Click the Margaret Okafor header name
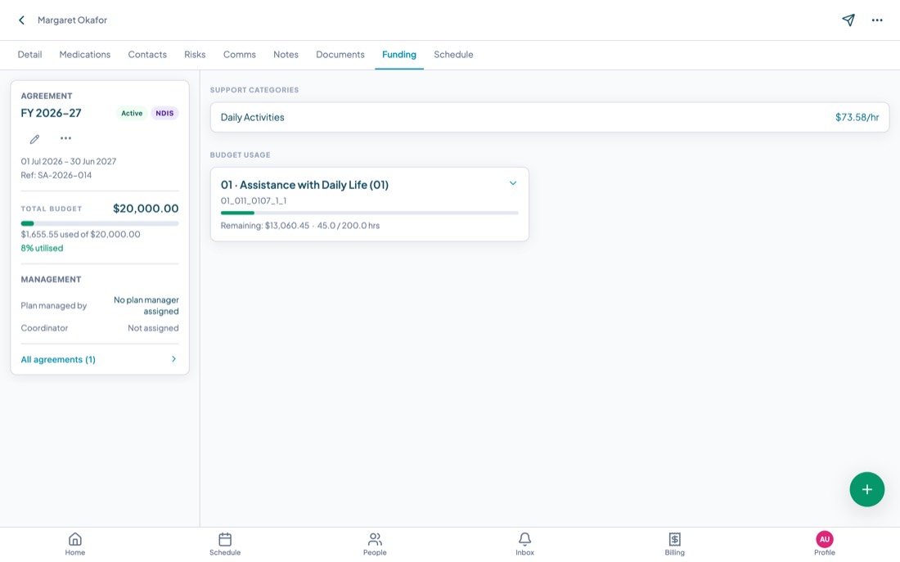The width and height of the screenshot is (900, 562). point(72,20)
